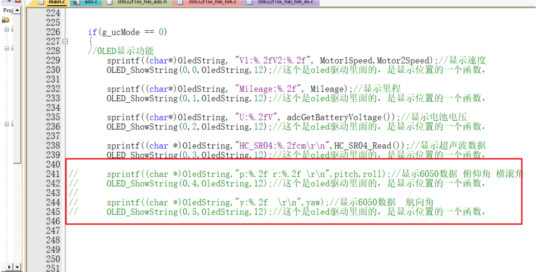The width and height of the screenshot is (538, 272).
Task: Click the Project panel scroll-down arrow
Action: point(17,267)
